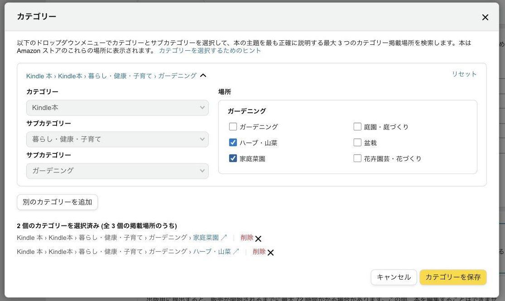505x301 pixels.
Task: Click the ガーデニング heading in 場所 box
Action: point(247,111)
